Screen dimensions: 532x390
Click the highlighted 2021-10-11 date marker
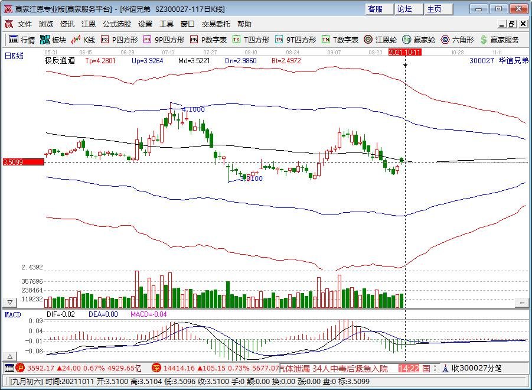tap(404, 53)
